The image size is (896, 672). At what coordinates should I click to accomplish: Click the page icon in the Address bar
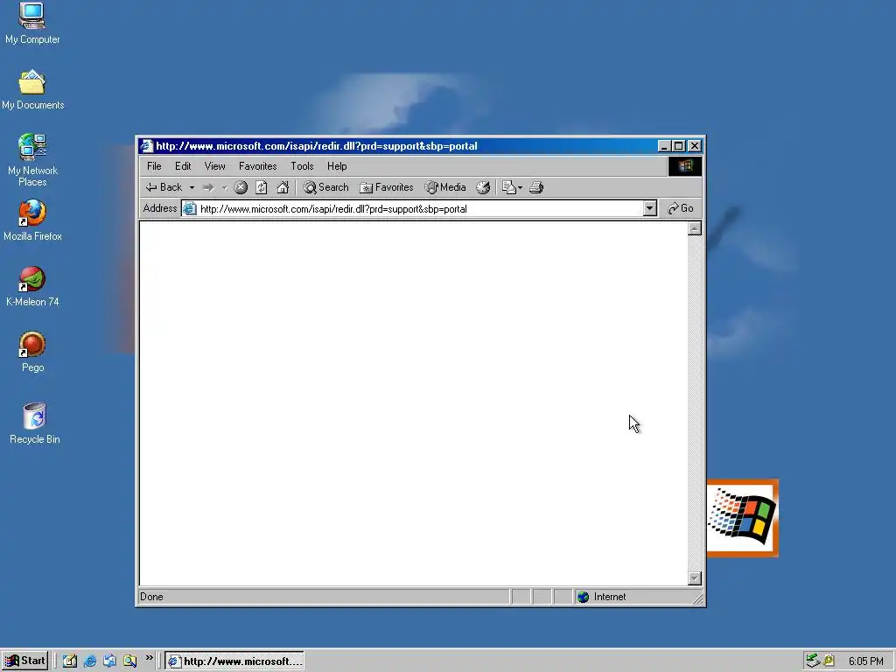[x=190, y=208]
